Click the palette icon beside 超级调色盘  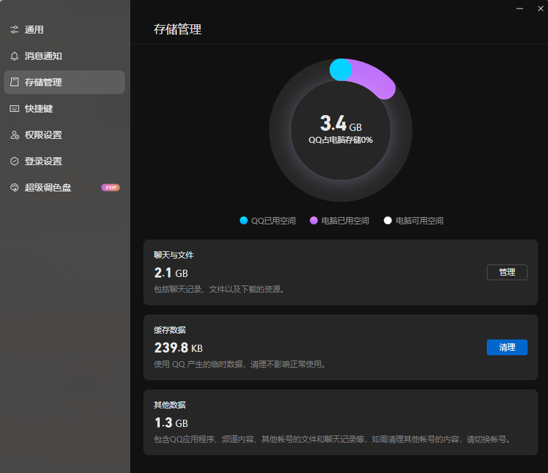(14, 187)
